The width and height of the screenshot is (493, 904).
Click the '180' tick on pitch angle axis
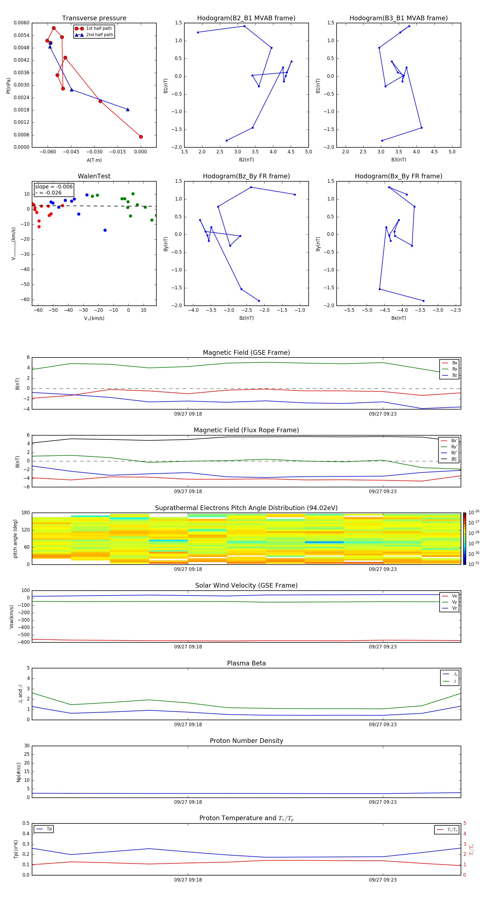(26, 513)
